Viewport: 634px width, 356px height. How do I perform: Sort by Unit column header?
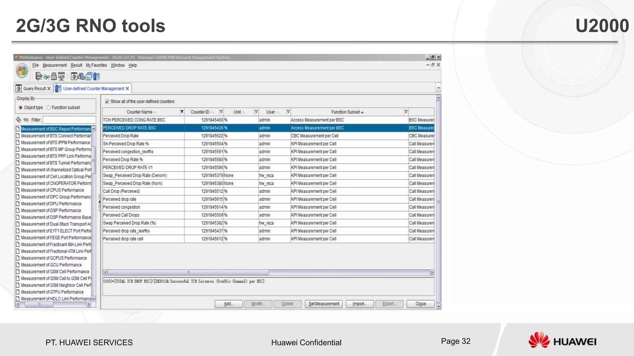(239, 112)
